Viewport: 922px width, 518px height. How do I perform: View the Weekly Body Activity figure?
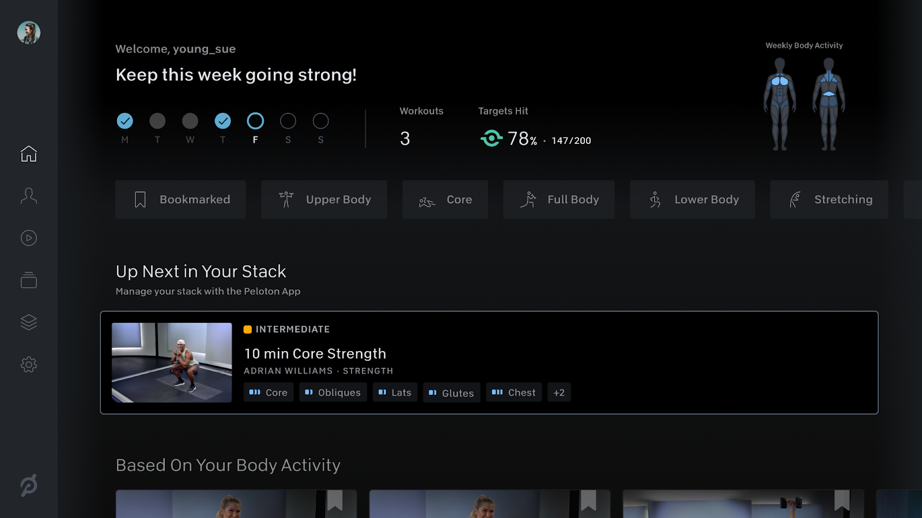pos(804,105)
